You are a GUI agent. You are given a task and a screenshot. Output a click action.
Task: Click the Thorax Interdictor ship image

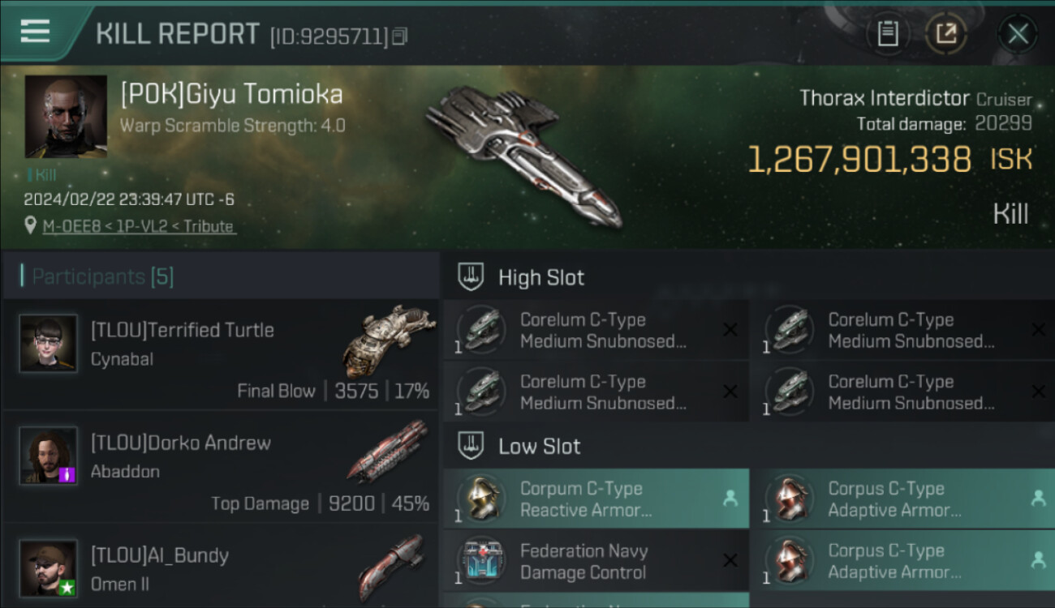click(523, 154)
